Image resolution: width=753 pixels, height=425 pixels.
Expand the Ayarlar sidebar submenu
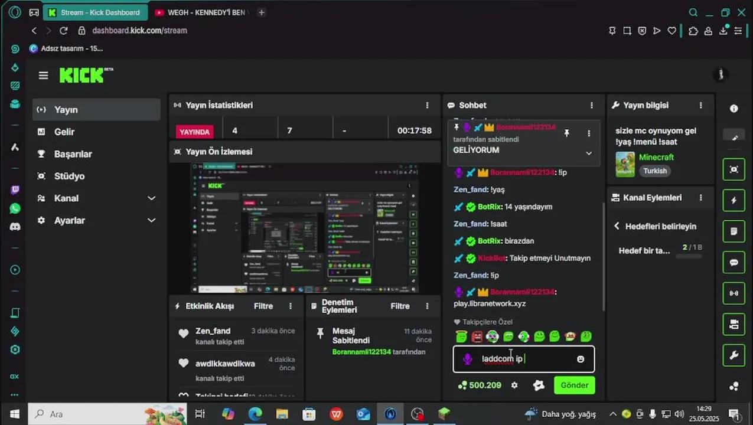151,220
